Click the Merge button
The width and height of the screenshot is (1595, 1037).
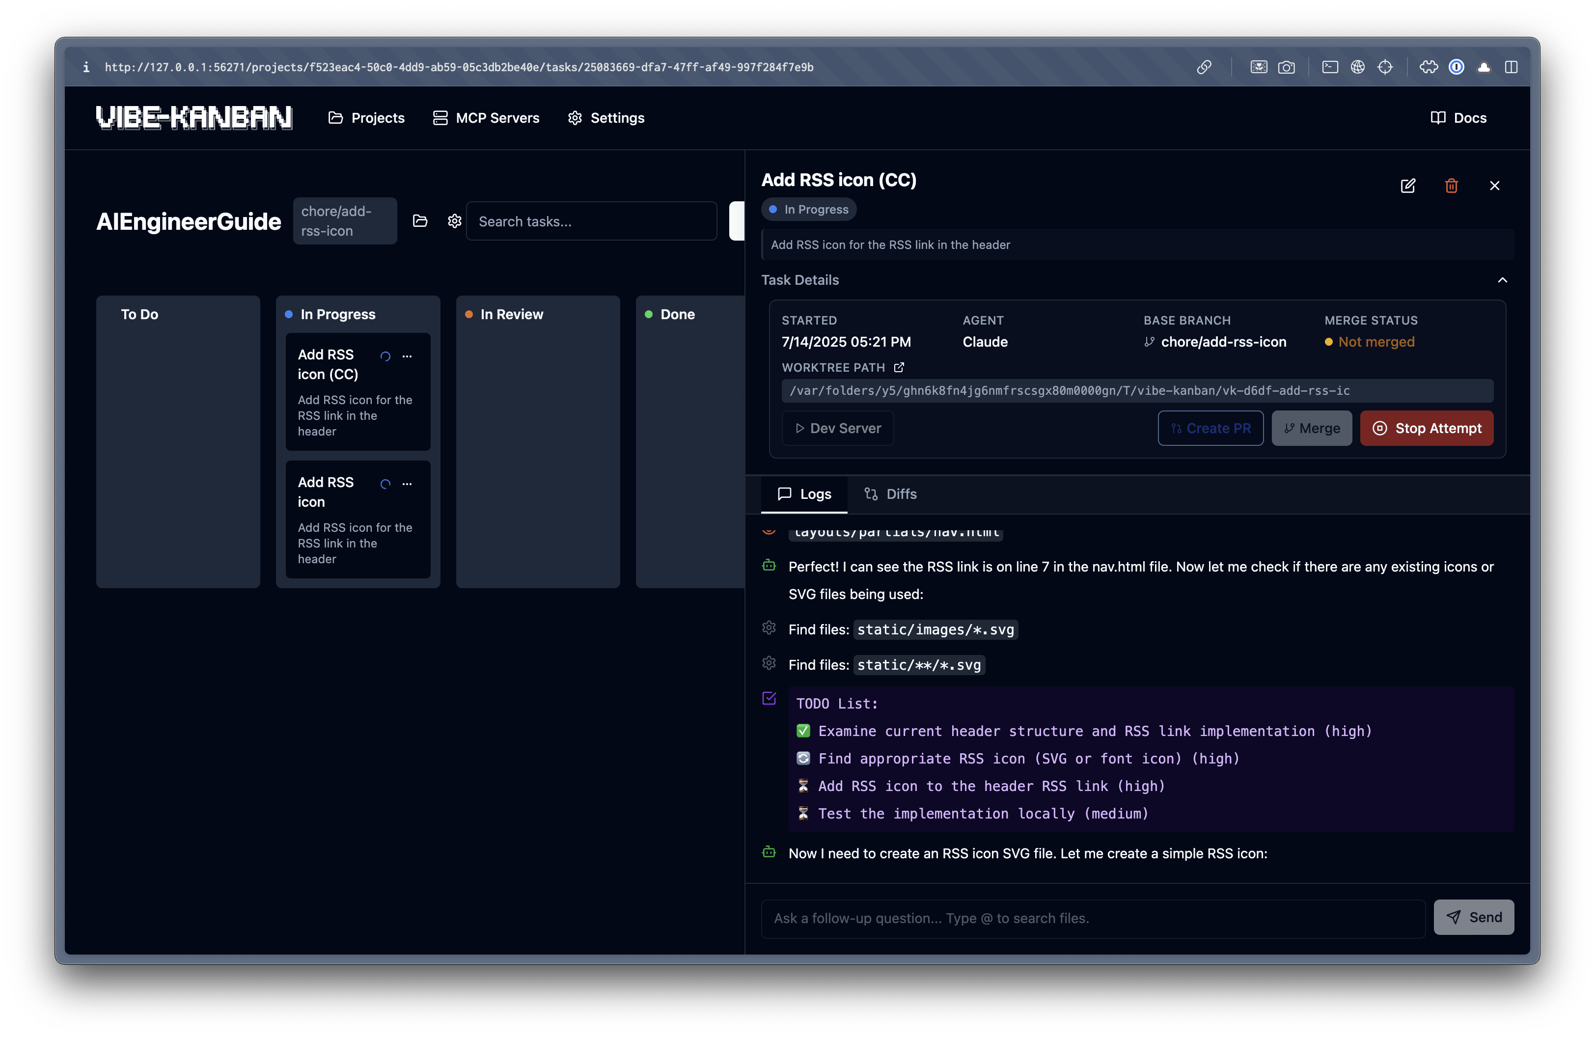pos(1312,428)
